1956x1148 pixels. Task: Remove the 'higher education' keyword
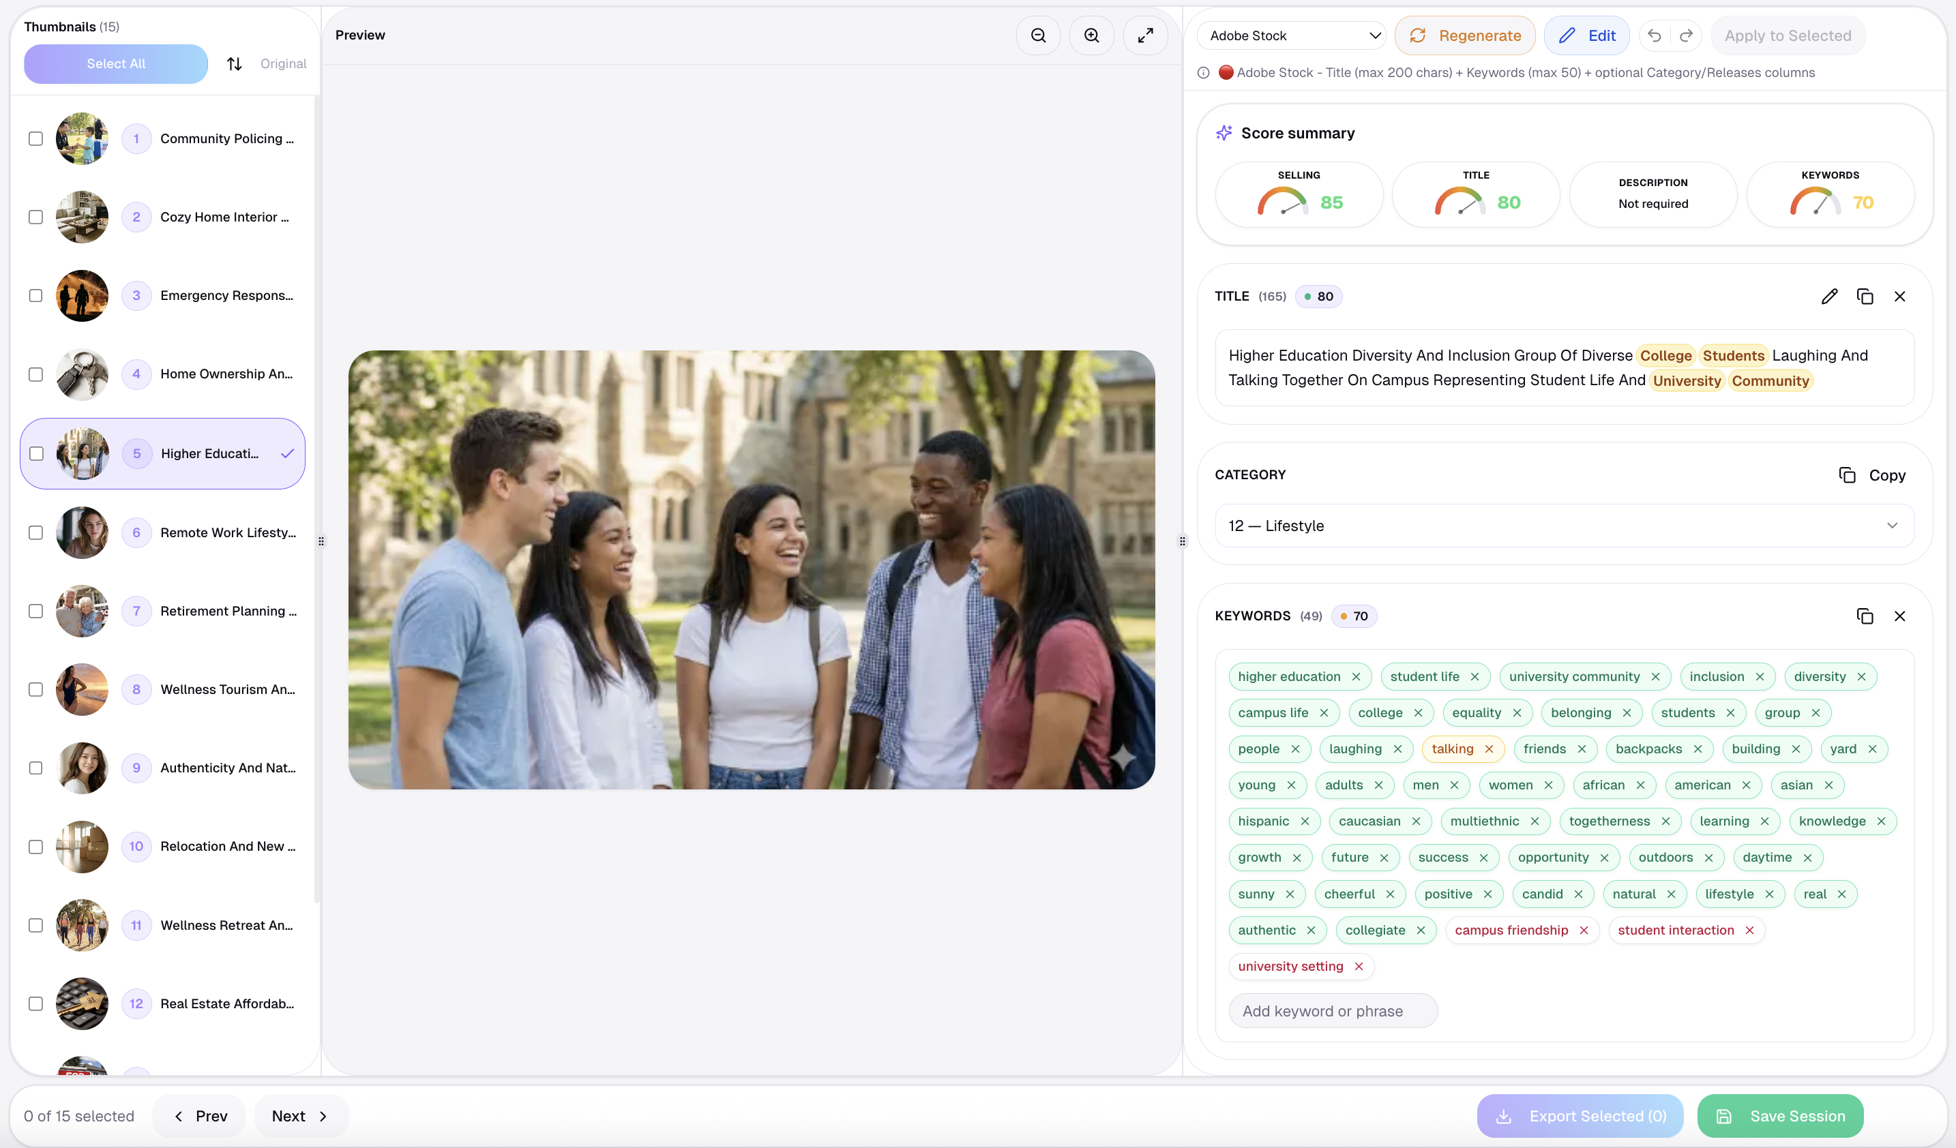pos(1356,676)
